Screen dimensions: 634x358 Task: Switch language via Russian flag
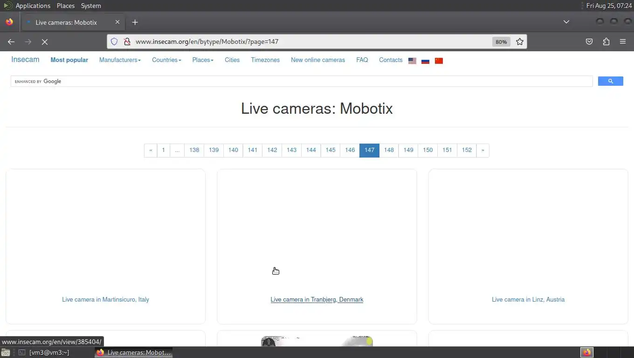[x=425, y=61]
